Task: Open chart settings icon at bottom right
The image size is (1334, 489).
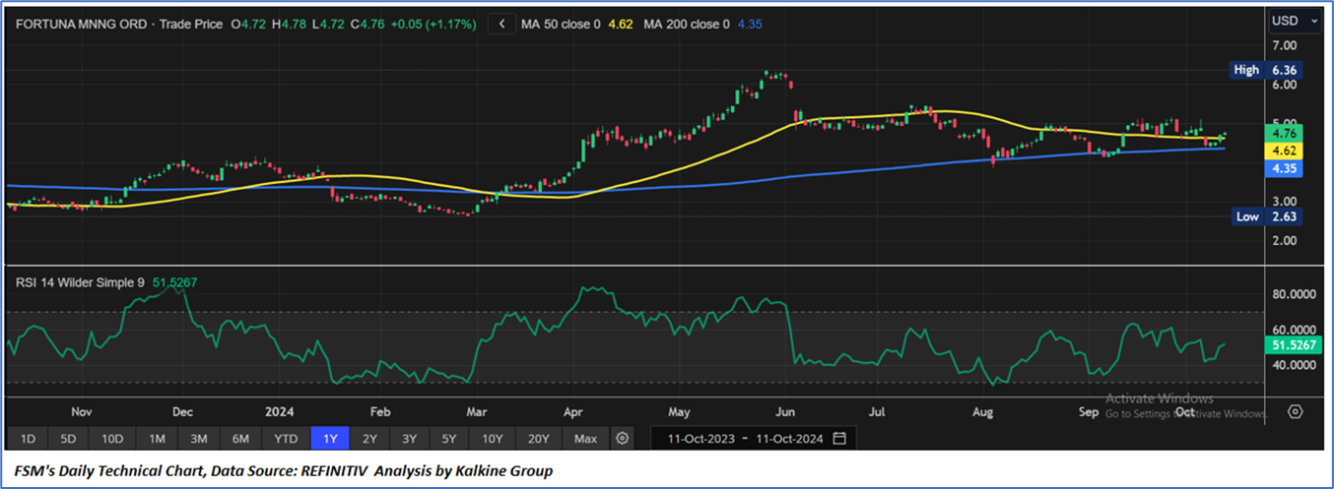Action: pos(1296,411)
